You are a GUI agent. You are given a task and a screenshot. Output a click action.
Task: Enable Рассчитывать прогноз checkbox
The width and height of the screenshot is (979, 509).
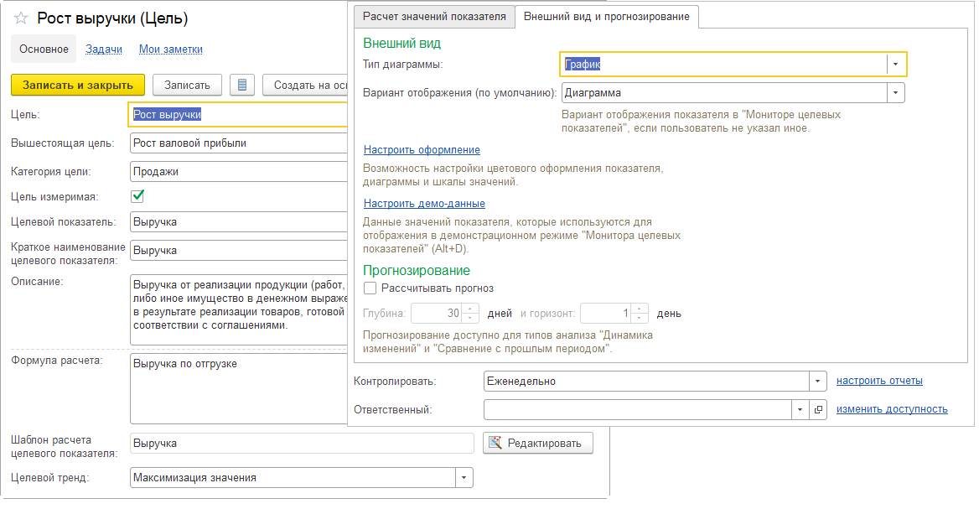[x=370, y=288]
